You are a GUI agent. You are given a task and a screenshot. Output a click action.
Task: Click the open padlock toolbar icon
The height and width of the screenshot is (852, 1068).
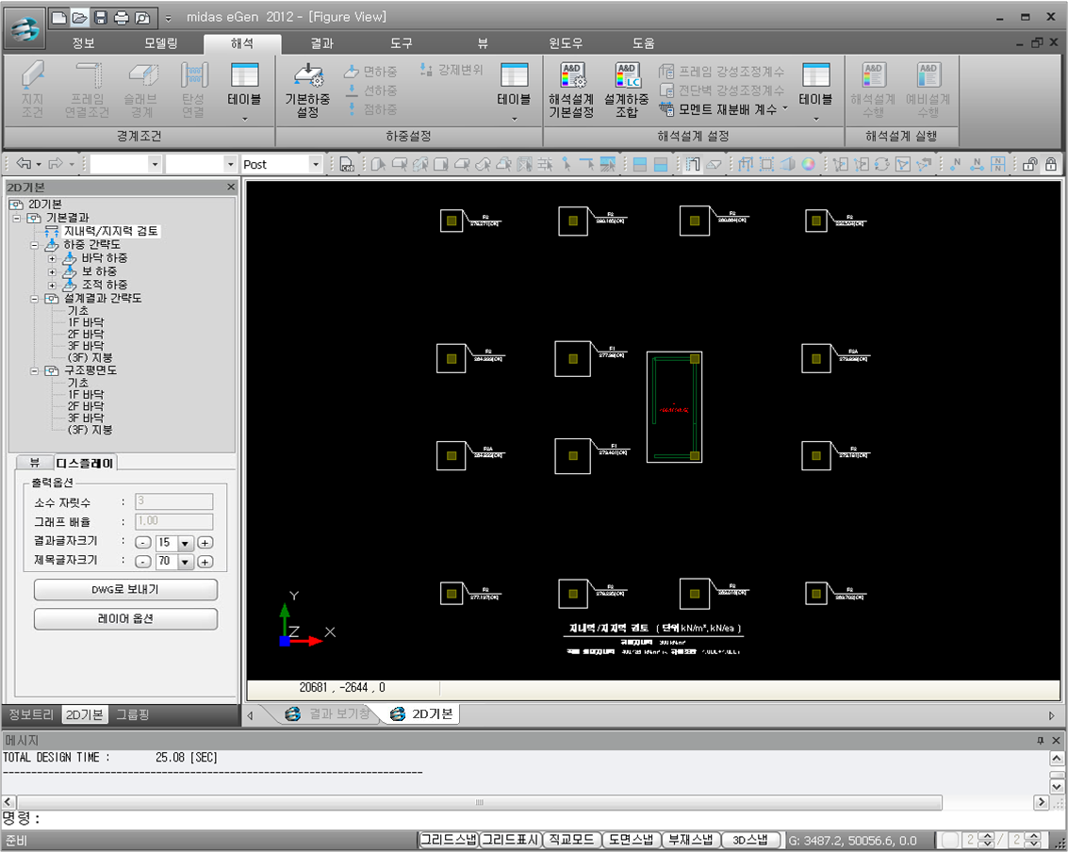coord(1030,164)
